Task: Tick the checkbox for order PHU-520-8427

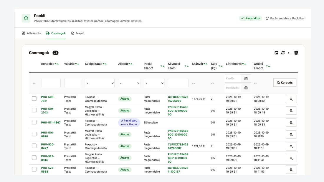Action: (x=34, y=146)
